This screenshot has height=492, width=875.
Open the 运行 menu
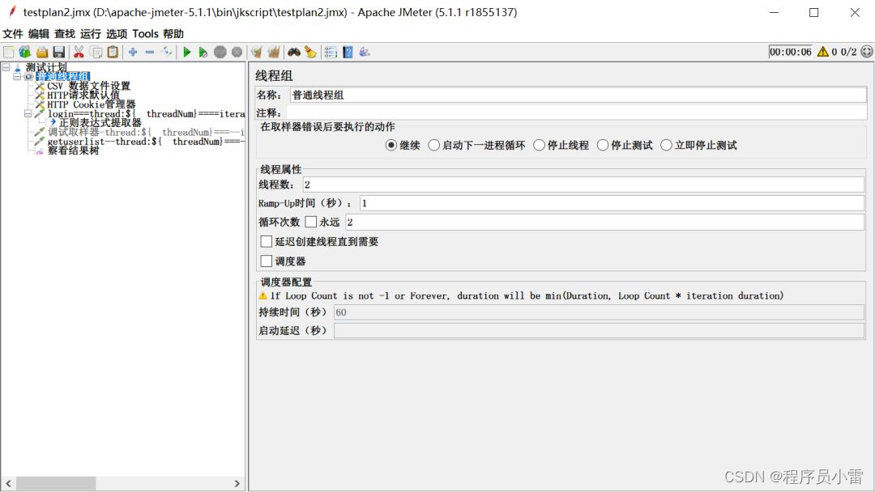tap(91, 34)
